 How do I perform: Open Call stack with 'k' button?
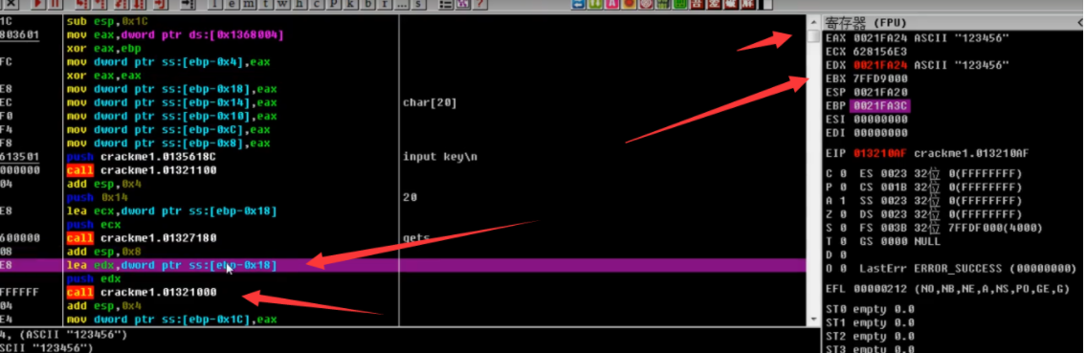(x=350, y=4)
